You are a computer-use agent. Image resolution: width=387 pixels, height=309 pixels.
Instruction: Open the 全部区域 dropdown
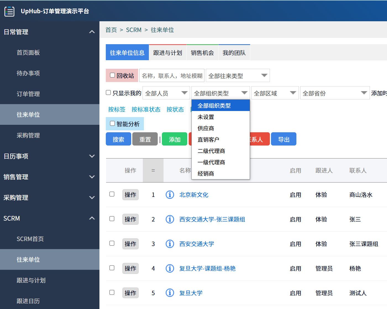275,93
